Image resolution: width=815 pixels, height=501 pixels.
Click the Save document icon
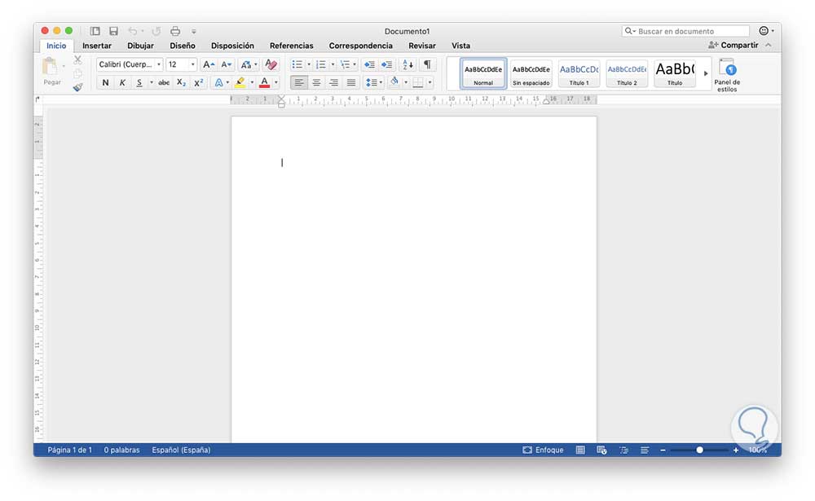point(113,31)
